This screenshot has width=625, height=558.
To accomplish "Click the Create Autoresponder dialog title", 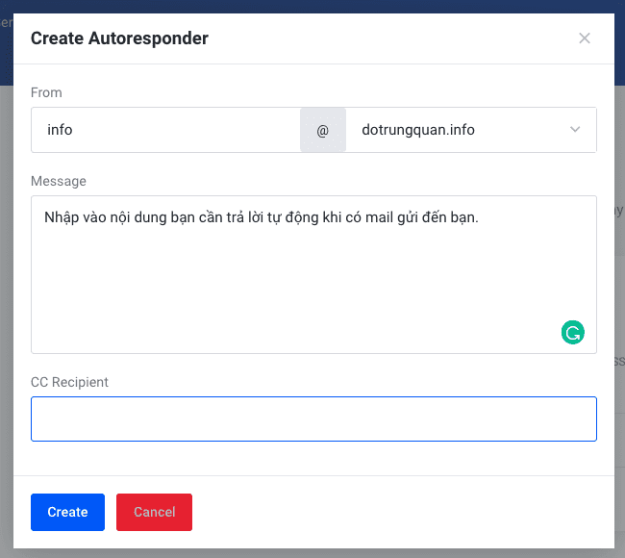I will [x=119, y=38].
